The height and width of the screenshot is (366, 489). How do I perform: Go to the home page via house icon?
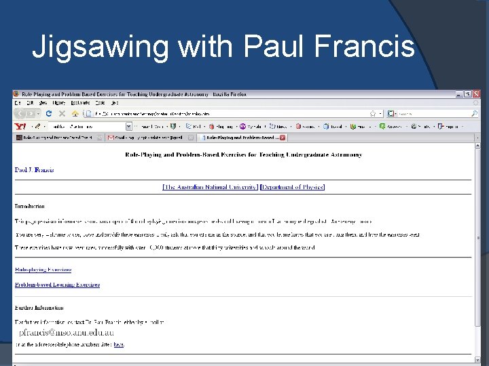tap(75, 114)
